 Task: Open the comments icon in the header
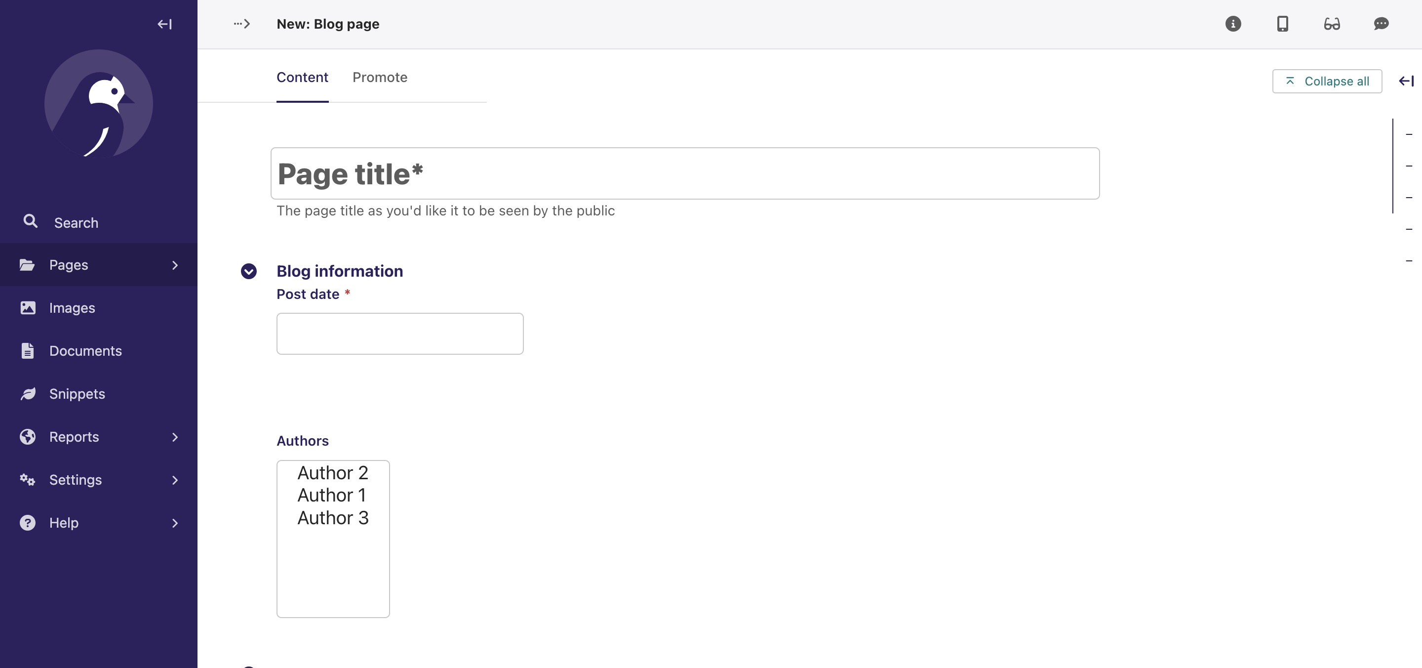[1381, 24]
